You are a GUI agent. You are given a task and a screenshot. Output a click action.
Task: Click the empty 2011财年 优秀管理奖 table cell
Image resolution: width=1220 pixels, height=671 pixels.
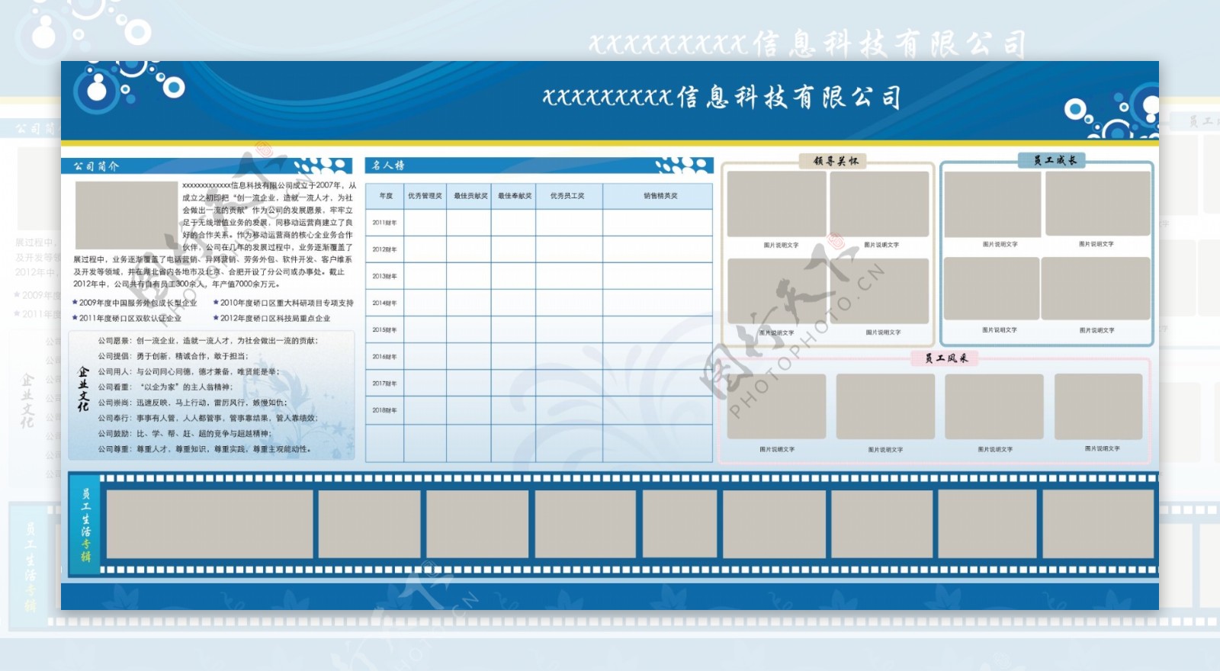coord(425,223)
